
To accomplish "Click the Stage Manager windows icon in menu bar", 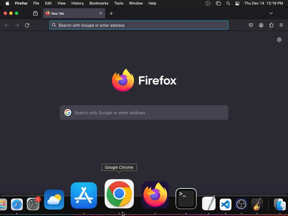I will pos(218,3).
